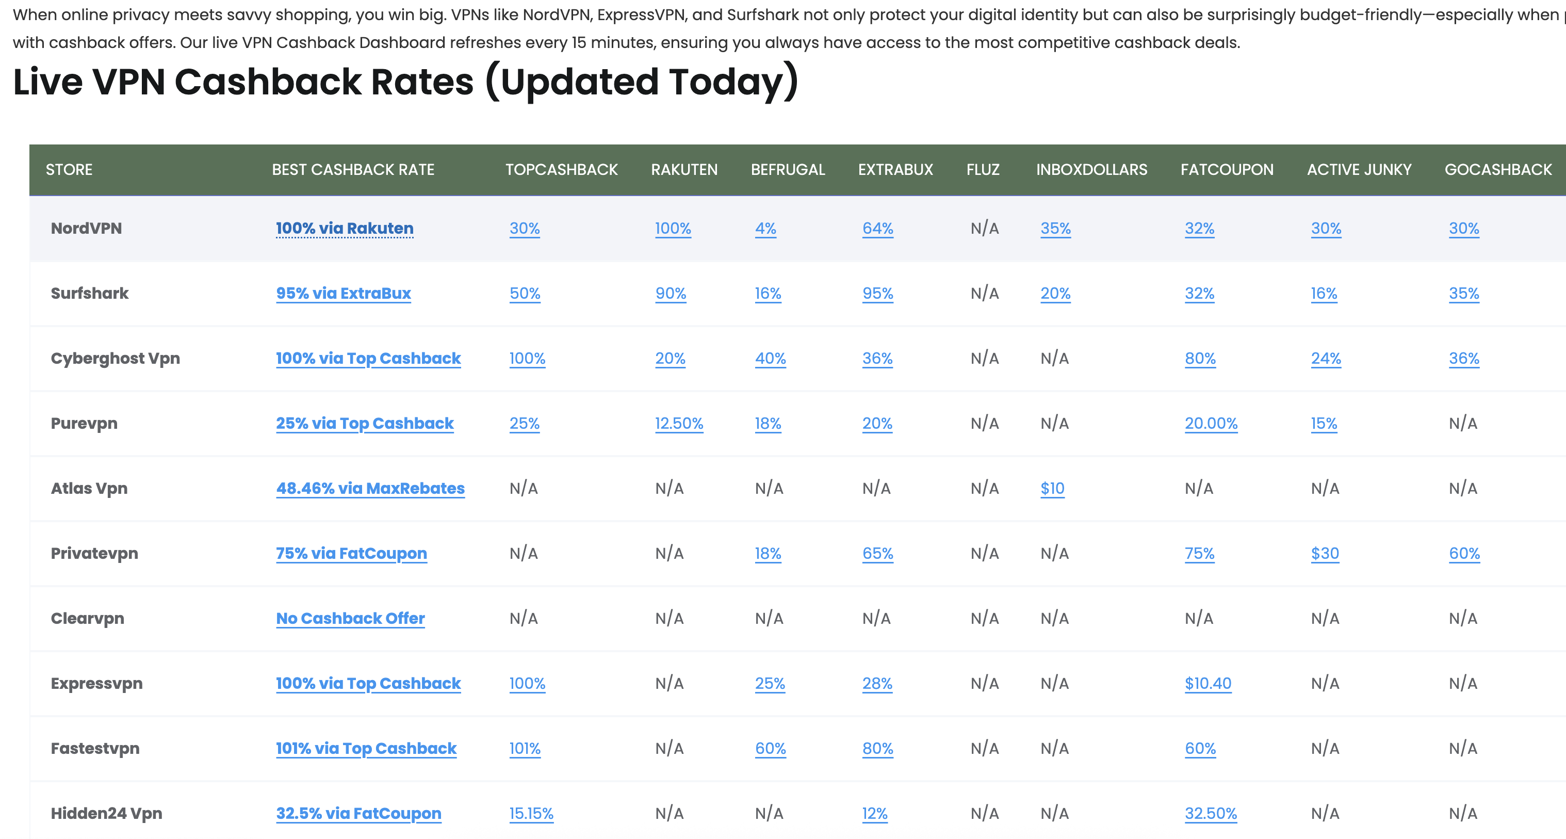Click Purevpn's 12.50% Rakuten rate
The height and width of the screenshot is (839, 1566).
(x=679, y=424)
